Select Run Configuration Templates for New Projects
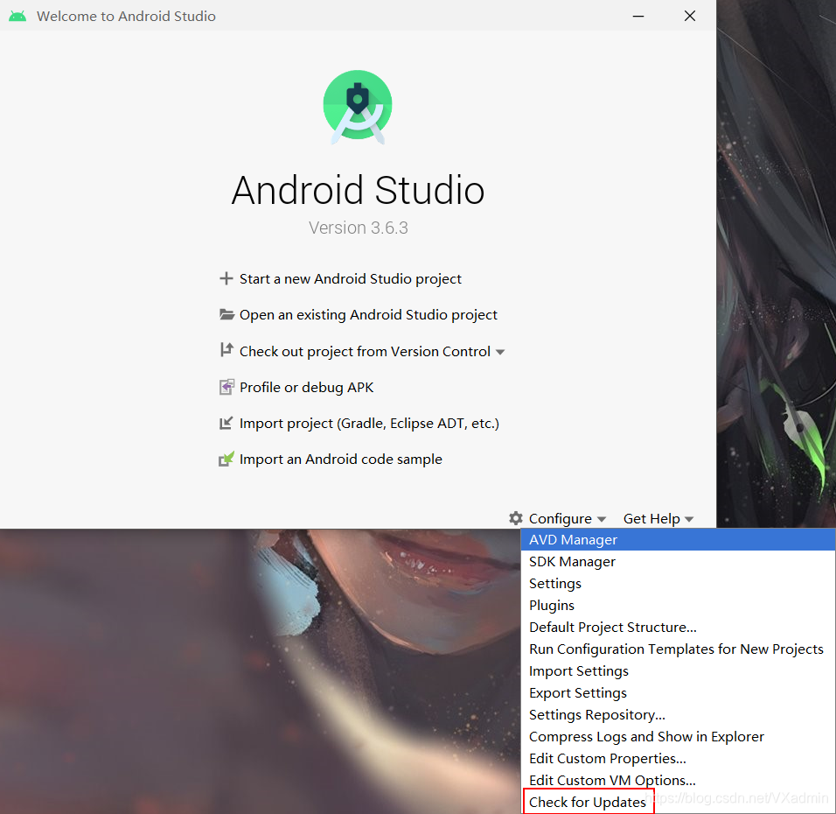836x814 pixels. (x=678, y=649)
